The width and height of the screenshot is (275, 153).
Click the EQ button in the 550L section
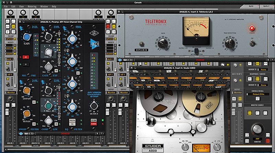click(72, 124)
